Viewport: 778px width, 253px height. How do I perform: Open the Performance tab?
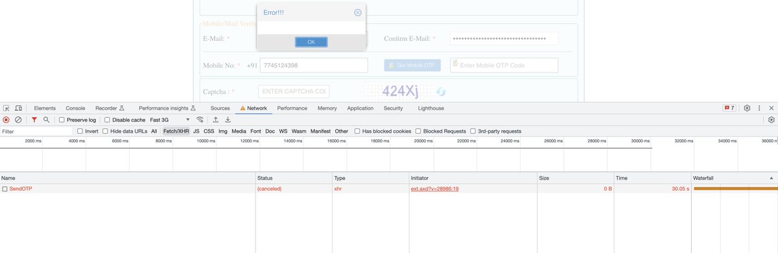click(292, 108)
